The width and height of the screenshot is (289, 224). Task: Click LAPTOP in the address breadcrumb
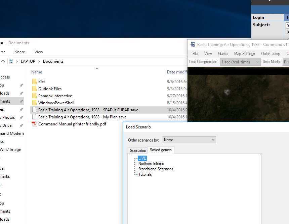pyautogui.click(x=28, y=61)
